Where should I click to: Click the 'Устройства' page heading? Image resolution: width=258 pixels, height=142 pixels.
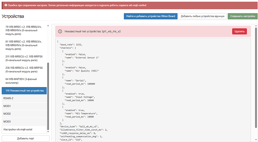point(13,16)
